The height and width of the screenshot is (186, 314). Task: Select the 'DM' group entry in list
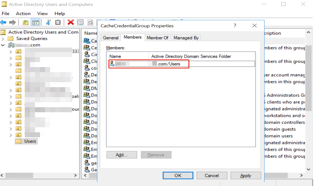90,88
